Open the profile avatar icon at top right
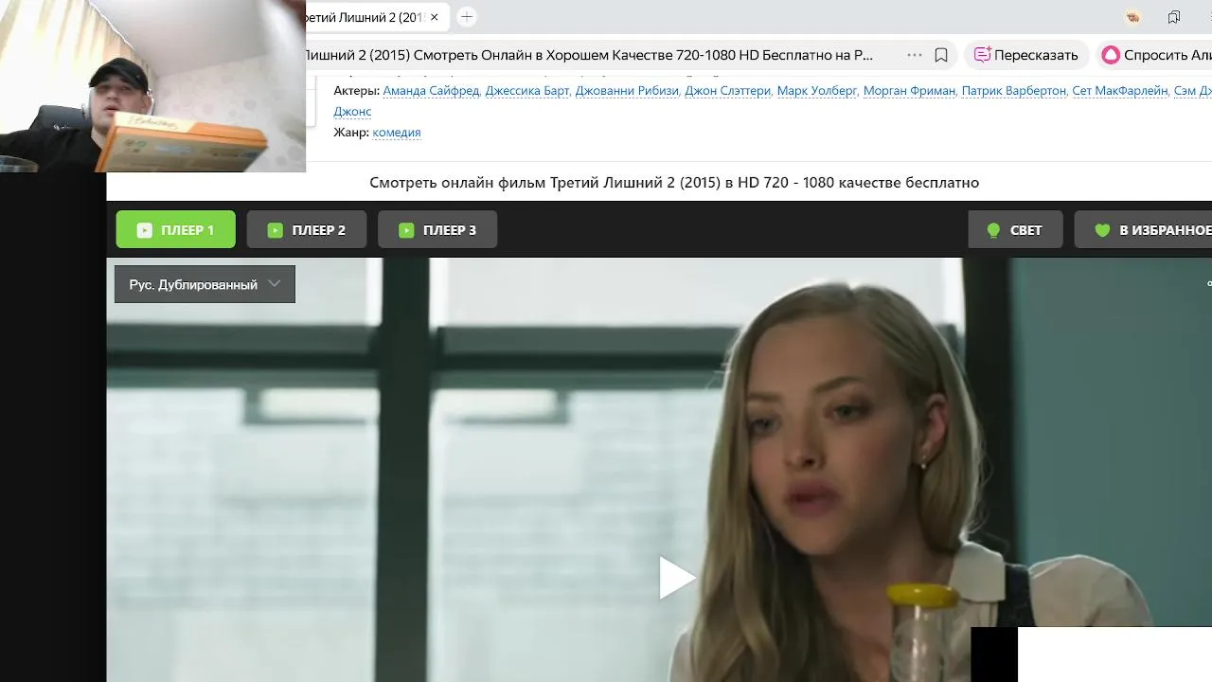Image resolution: width=1212 pixels, height=682 pixels. tap(1132, 17)
